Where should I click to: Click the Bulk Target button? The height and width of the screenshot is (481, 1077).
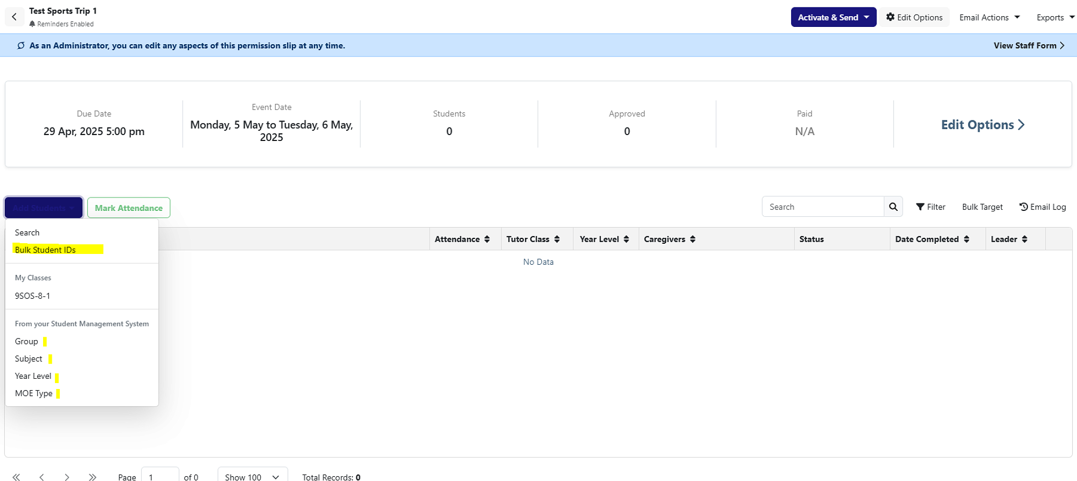tap(982, 207)
